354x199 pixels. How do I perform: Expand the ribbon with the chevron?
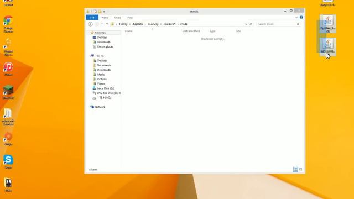click(296, 17)
